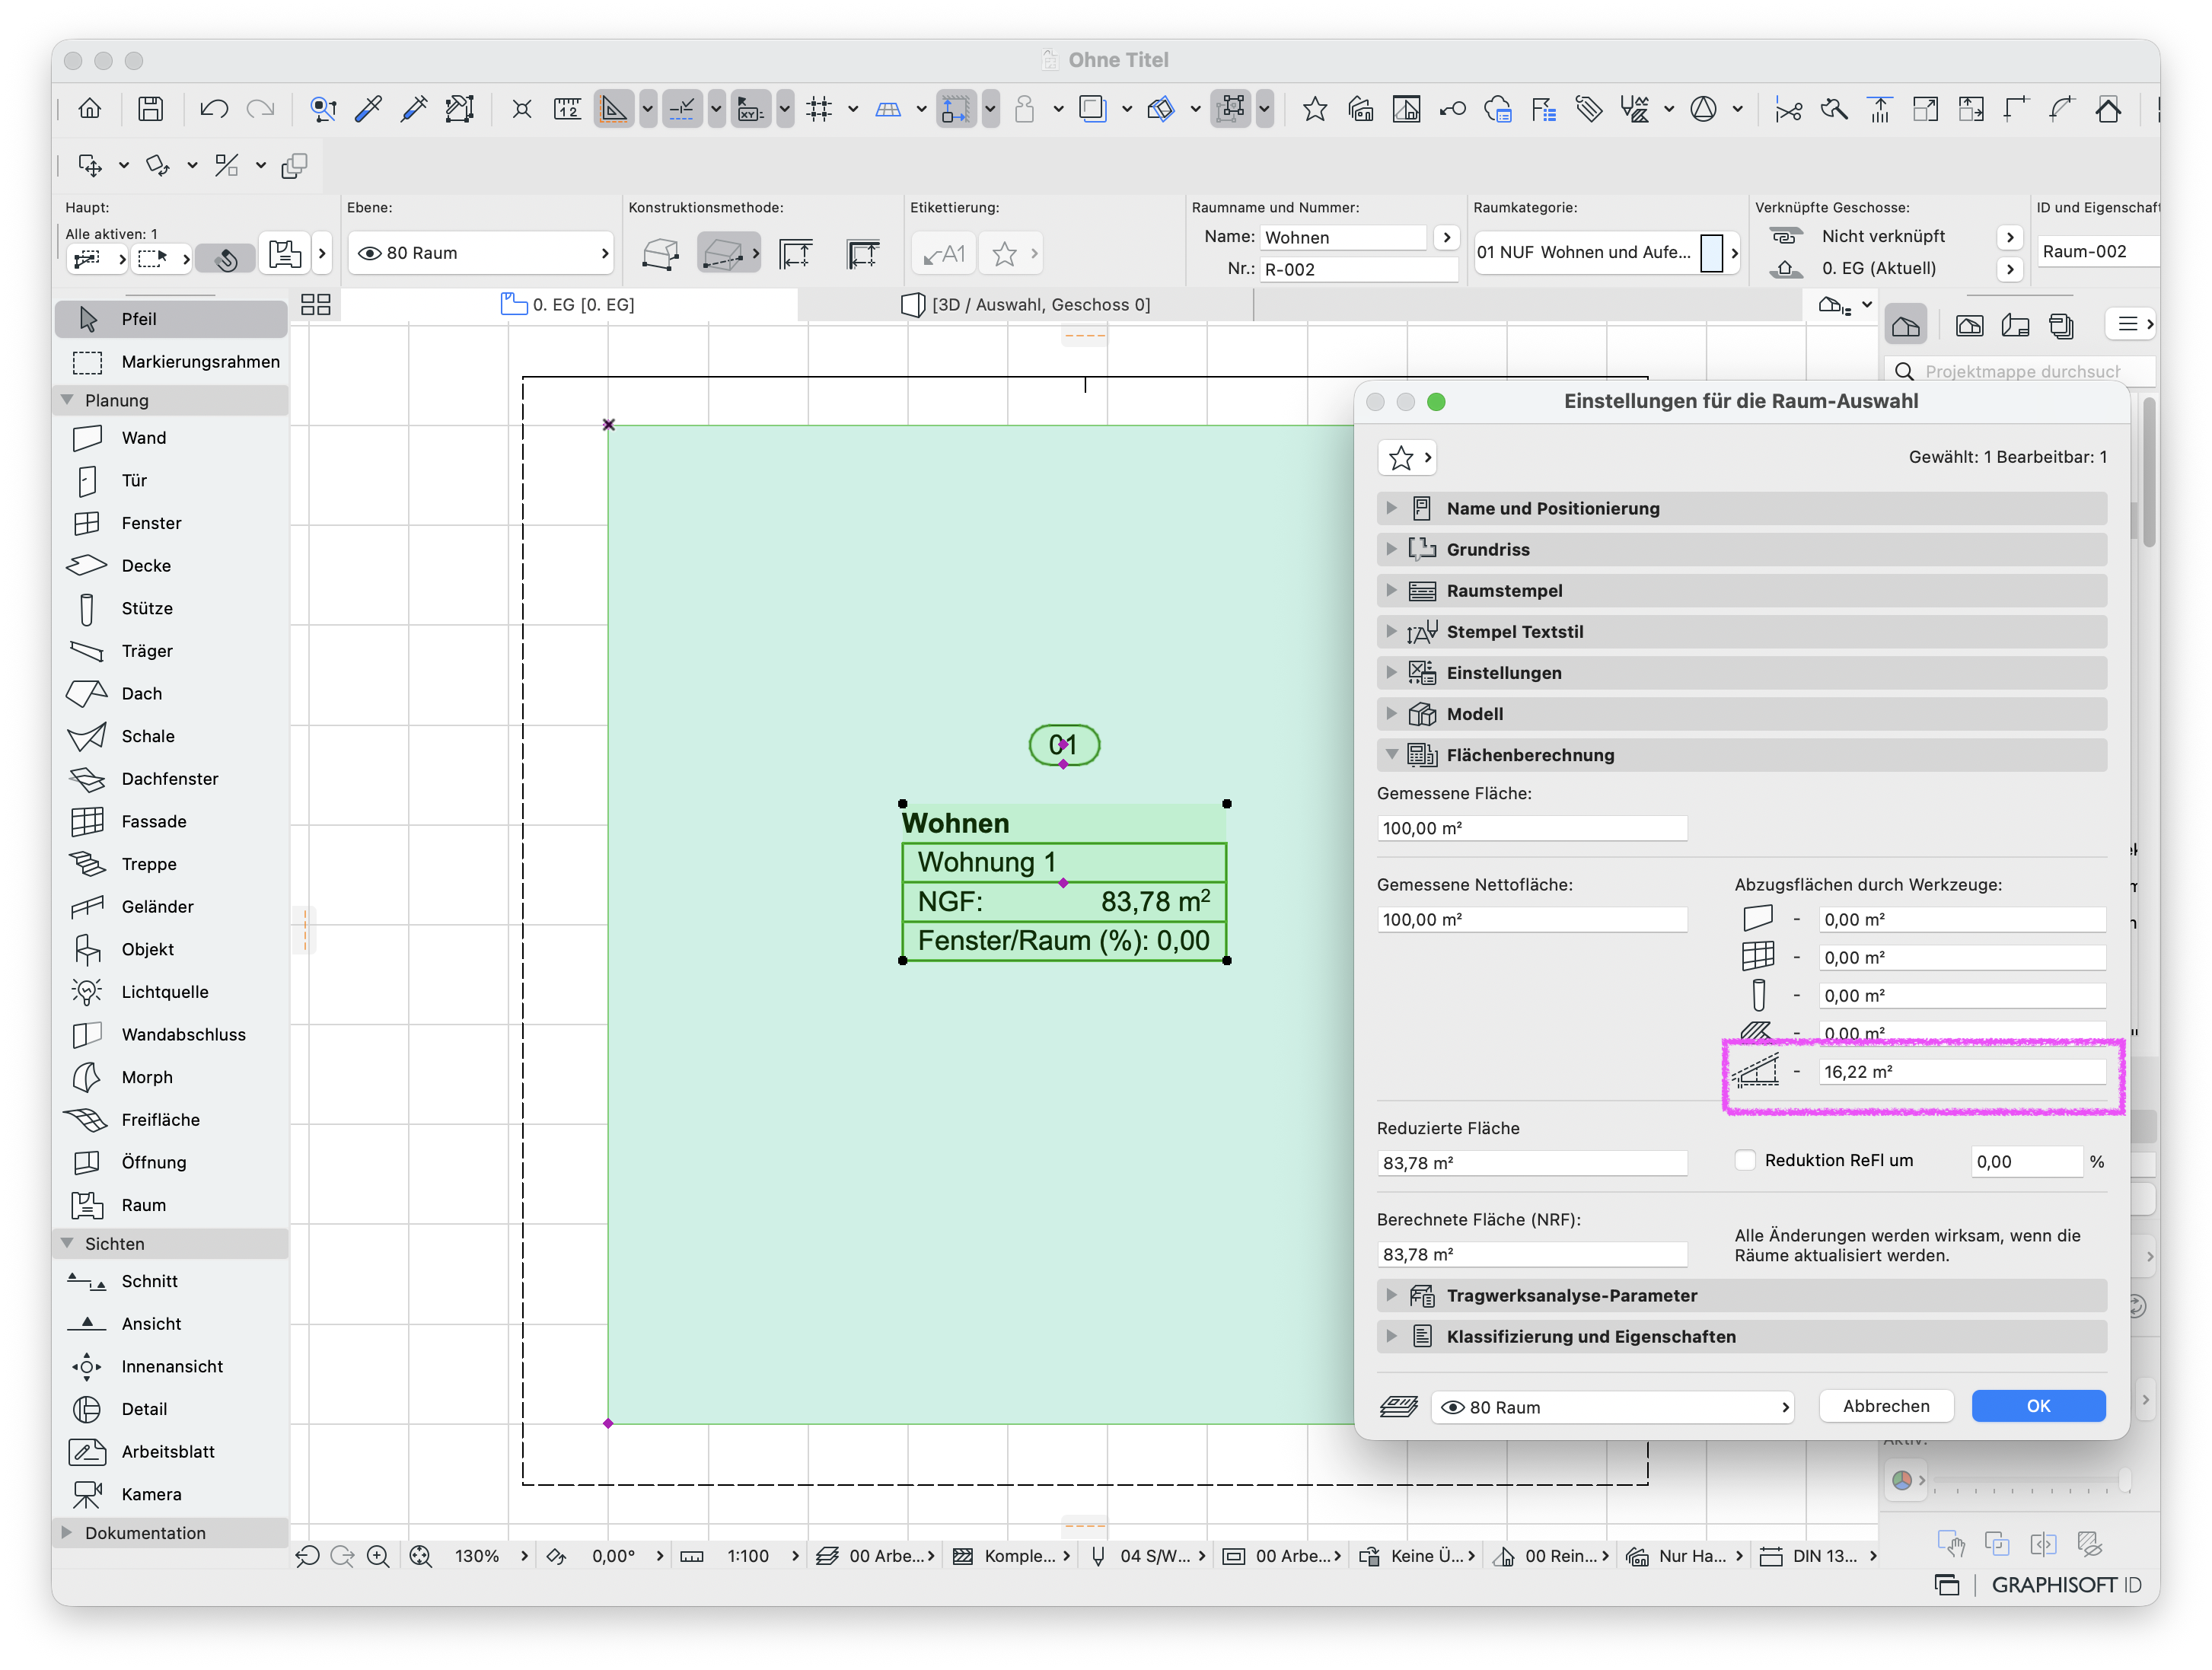Open the Projektmappe navigator tab
The image size is (2212, 1670).
coord(1906,326)
